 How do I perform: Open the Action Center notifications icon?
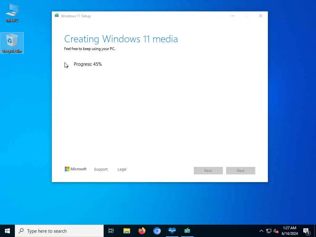[306, 231]
